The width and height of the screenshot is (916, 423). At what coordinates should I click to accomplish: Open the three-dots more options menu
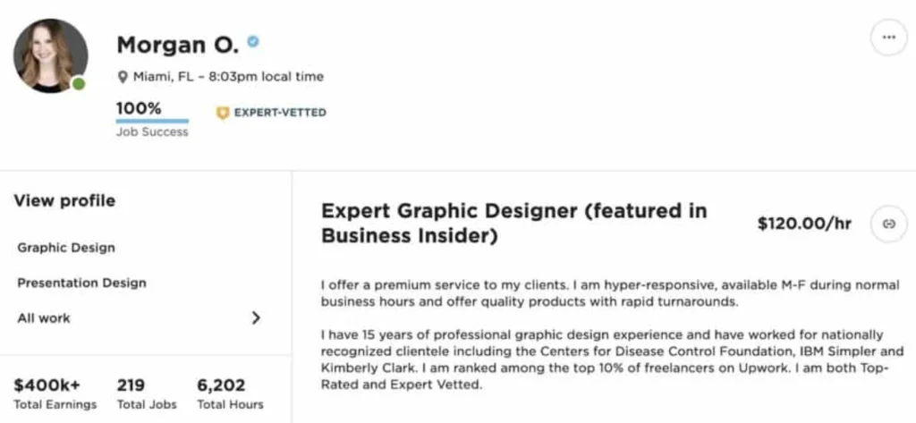pyautogui.click(x=888, y=38)
